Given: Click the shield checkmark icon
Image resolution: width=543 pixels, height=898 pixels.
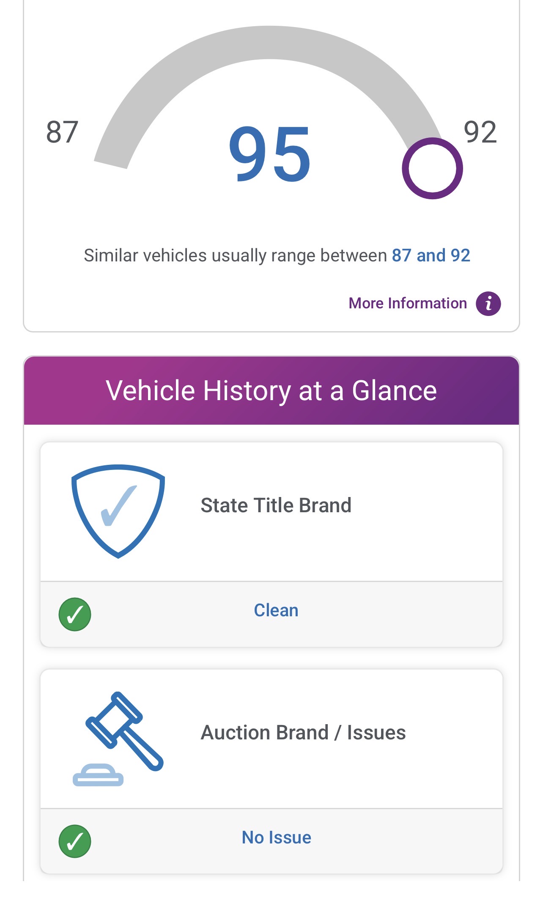Looking at the screenshot, I should pos(118,511).
